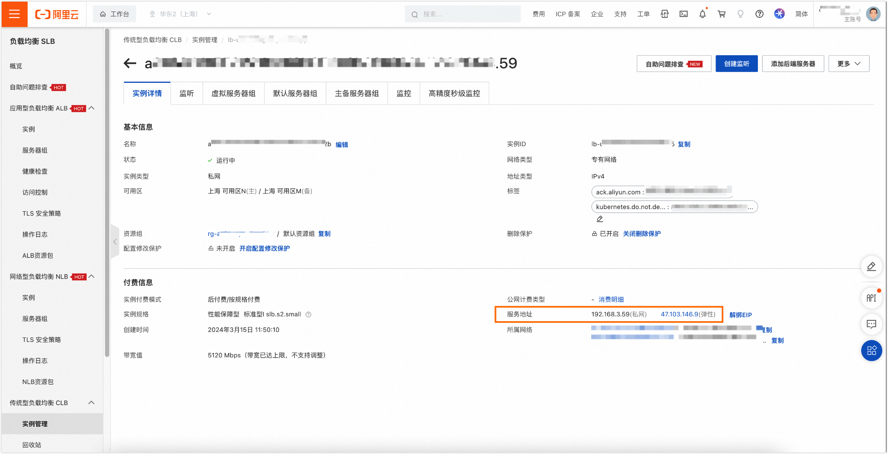Expand the 更多 dropdown button
The height and width of the screenshot is (454, 888).
849,64
